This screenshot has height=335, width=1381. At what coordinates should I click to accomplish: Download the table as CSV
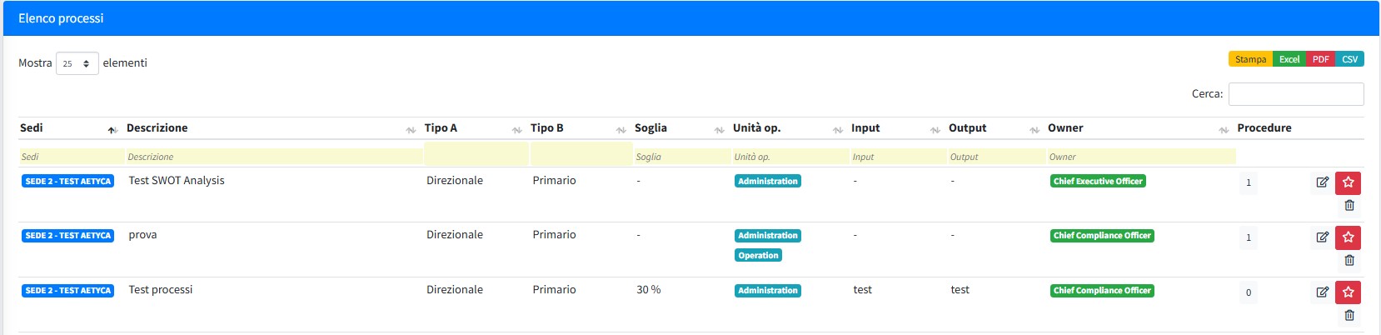pos(1349,59)
